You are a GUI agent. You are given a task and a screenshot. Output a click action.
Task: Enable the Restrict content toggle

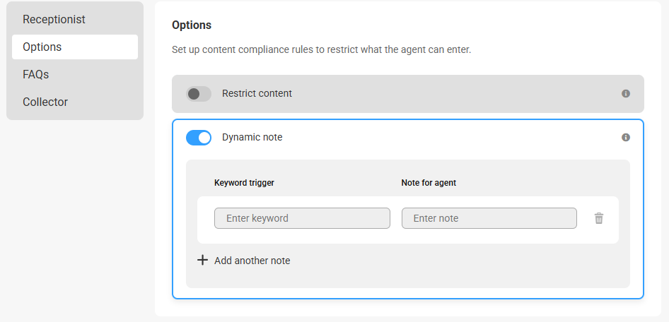point(199,94)
